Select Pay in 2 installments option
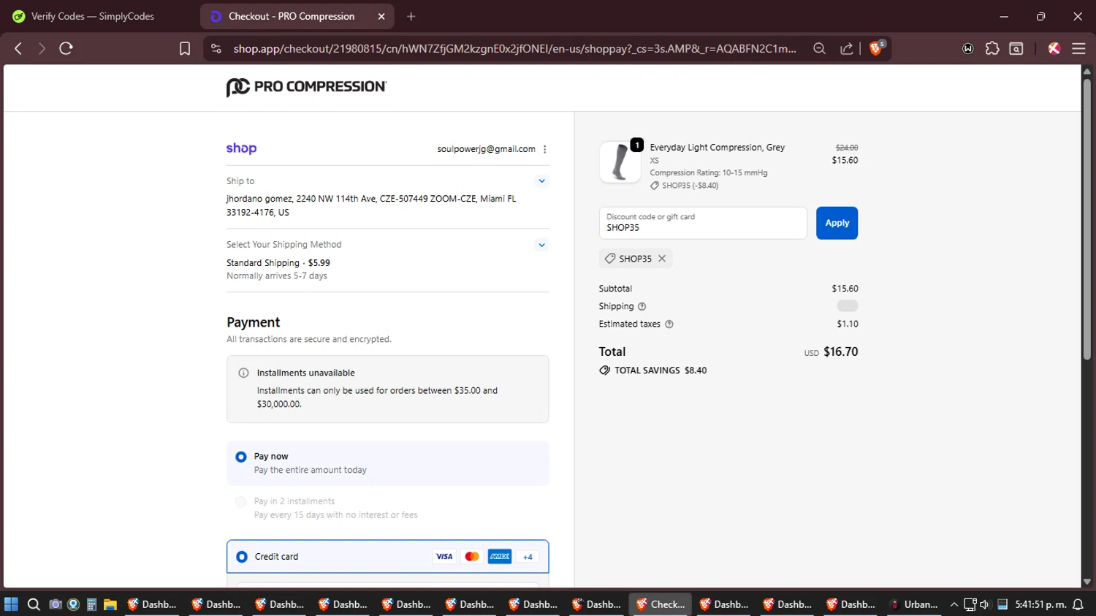This screenshot has width=1096, height=616. click(x=241, y=502)
